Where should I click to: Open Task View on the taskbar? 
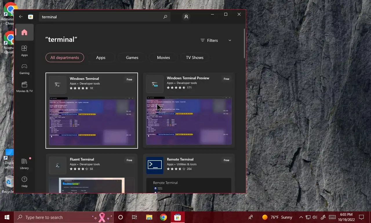tap(134, 217)
